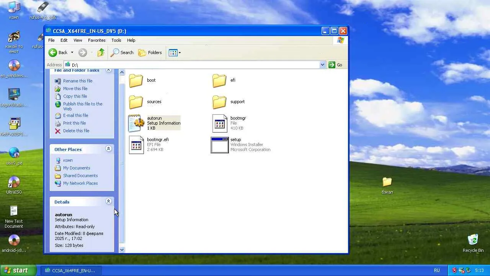Viewport: 490px width, 276px height.
Task: Select the UltraISO shortcut icon
Action: [x=14, y=186]
